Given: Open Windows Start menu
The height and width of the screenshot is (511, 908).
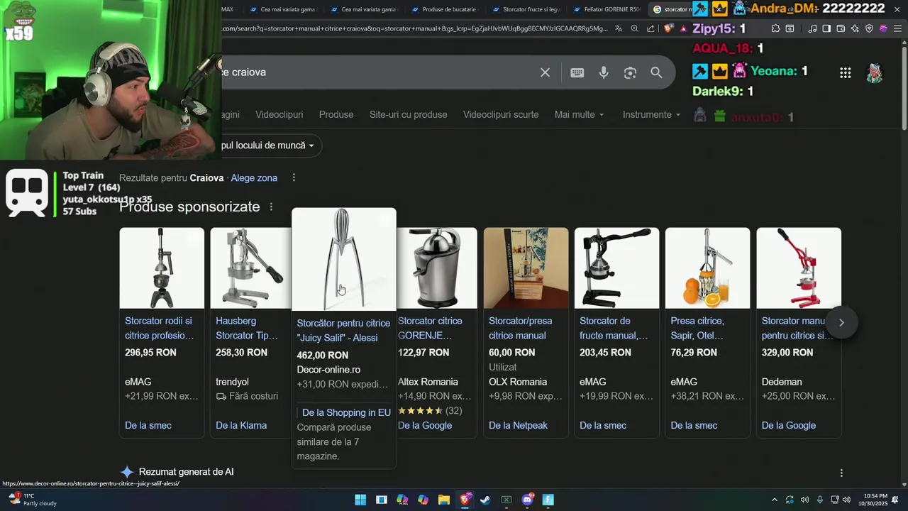Looking at the screenshot, I should [x=360, y=500].
